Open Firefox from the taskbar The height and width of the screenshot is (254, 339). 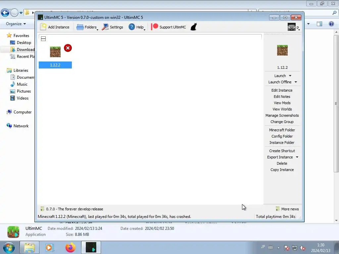coord(71,247)
